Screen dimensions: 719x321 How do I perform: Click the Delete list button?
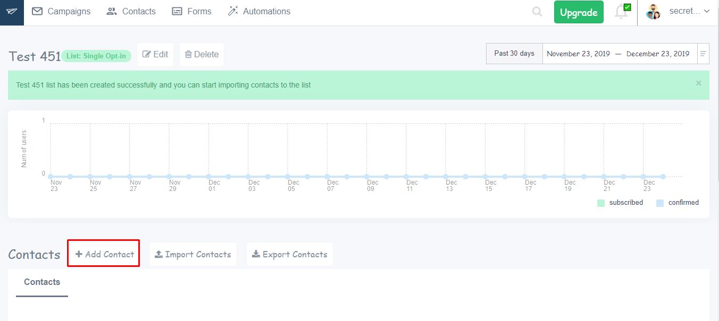tap(202, 55)
